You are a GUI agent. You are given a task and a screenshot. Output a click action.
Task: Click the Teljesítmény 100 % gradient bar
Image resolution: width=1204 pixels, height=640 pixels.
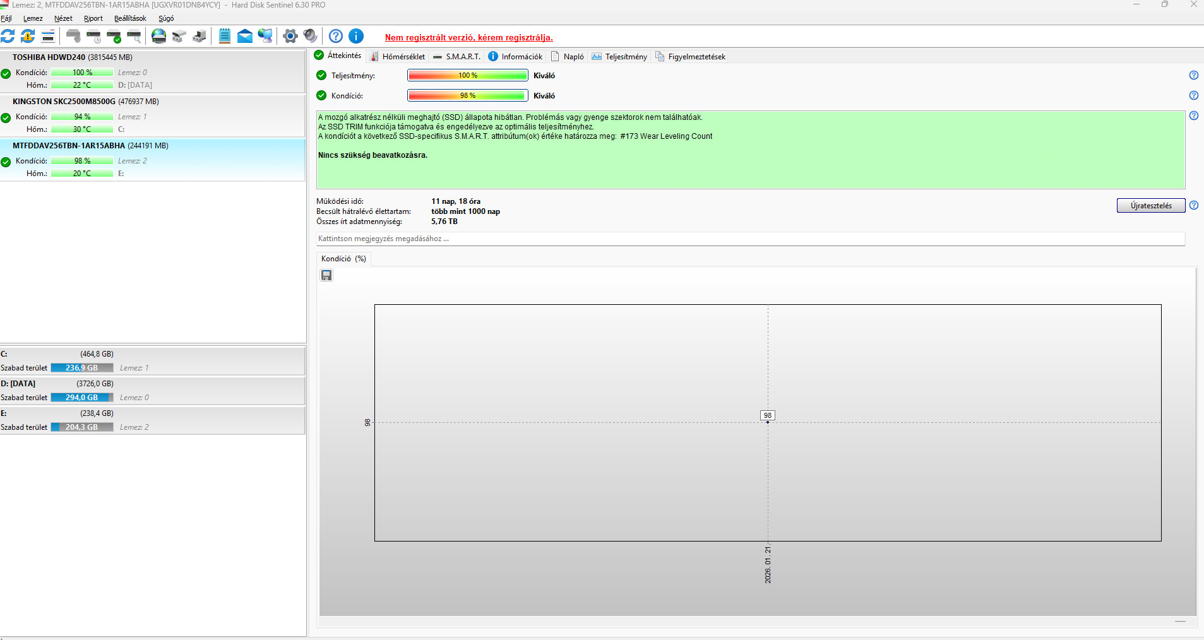(x=468, y=75)
